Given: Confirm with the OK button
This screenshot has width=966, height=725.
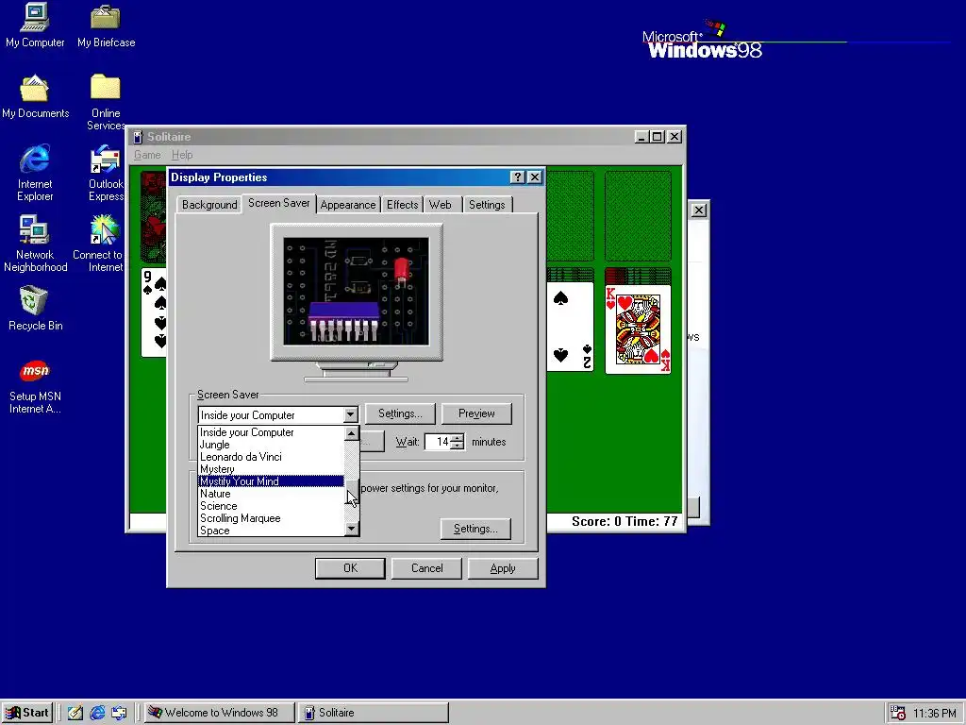Looking at the screenshot, I should point(350,568).
